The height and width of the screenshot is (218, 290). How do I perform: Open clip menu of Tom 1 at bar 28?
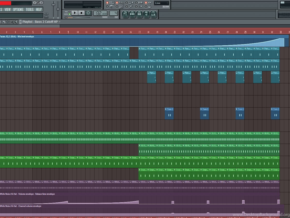tap(236, 109)
